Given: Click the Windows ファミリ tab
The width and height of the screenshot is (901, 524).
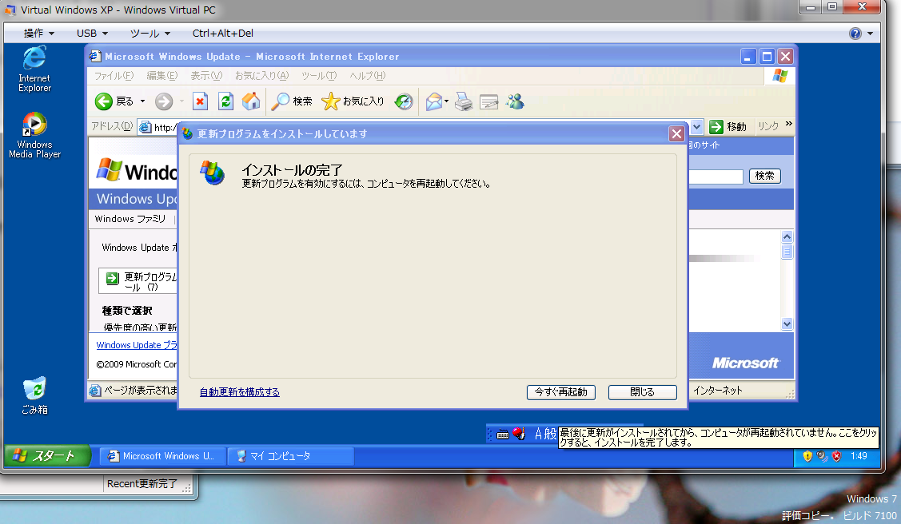Looking at the screenshot, I should point(130,219).
